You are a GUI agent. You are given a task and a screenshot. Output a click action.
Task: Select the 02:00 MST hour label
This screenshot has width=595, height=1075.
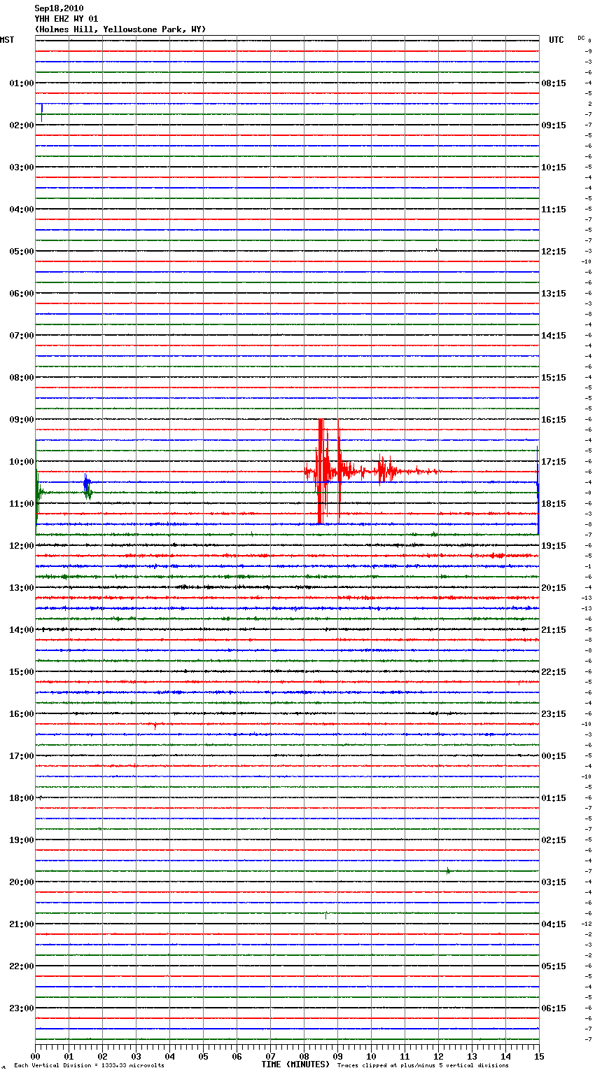(x=21, y=125)
